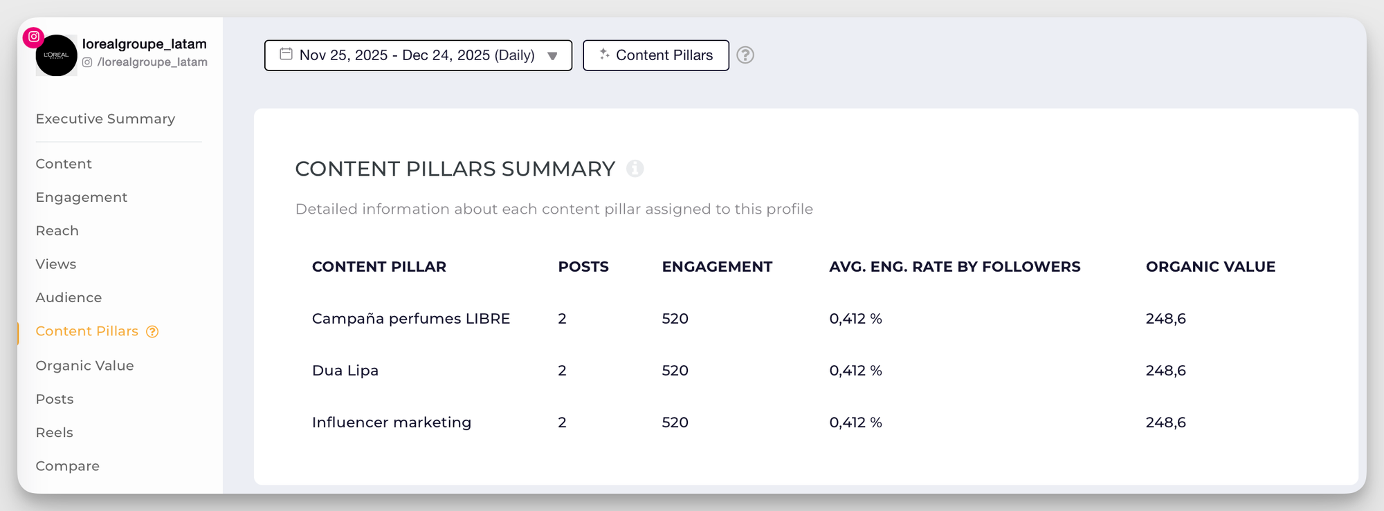This screenshot has height=511, width=1384.
Task: Click the CONTENT PILLARS SUMMARY heading
Action: (x=455, y=169)
